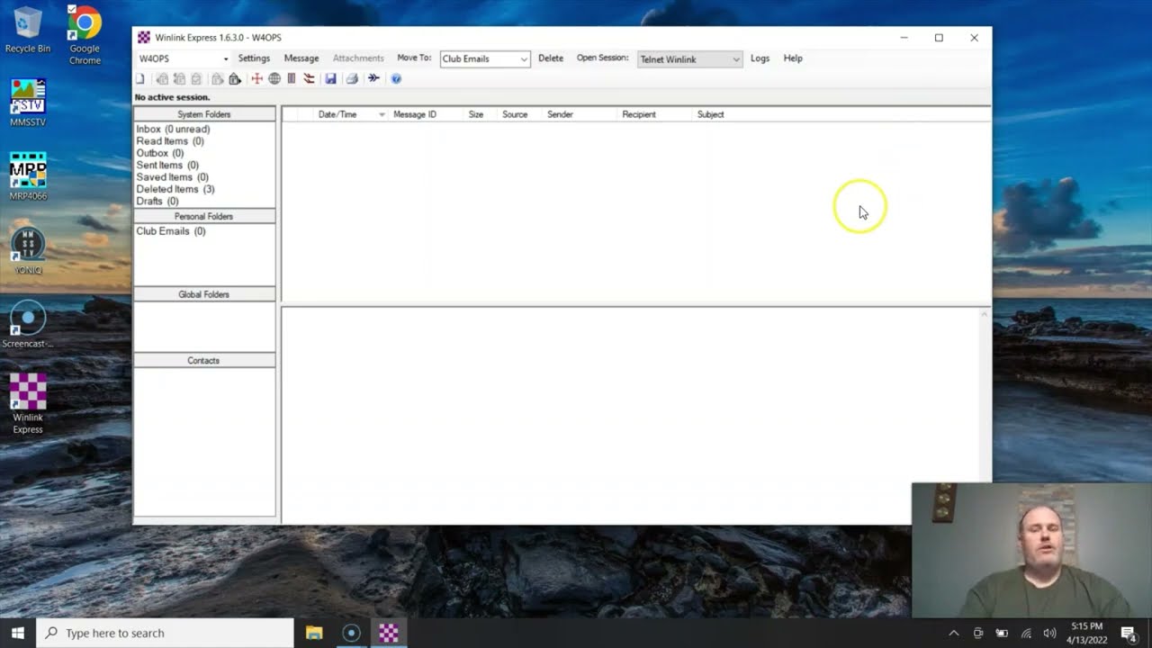Click the blue double-arrow toolbar icon
Viewport: 1152px width, 648px height.
tap(373, 79)
